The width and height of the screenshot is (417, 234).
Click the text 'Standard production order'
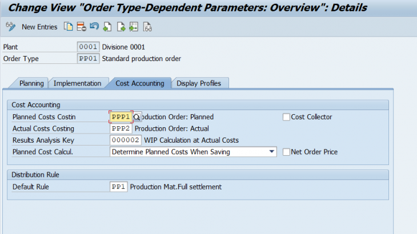[x=142, y=59]
